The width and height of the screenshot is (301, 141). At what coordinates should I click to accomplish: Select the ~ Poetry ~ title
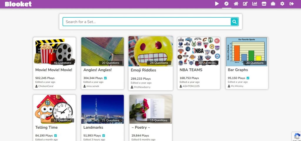pos(141,127)
